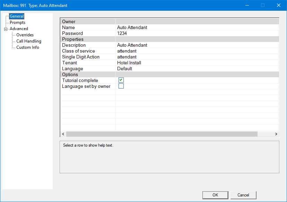Enable Language set by owner checkbox
Image resolution: width=287 pixels, height=202 pixels.
click(121, 86)
